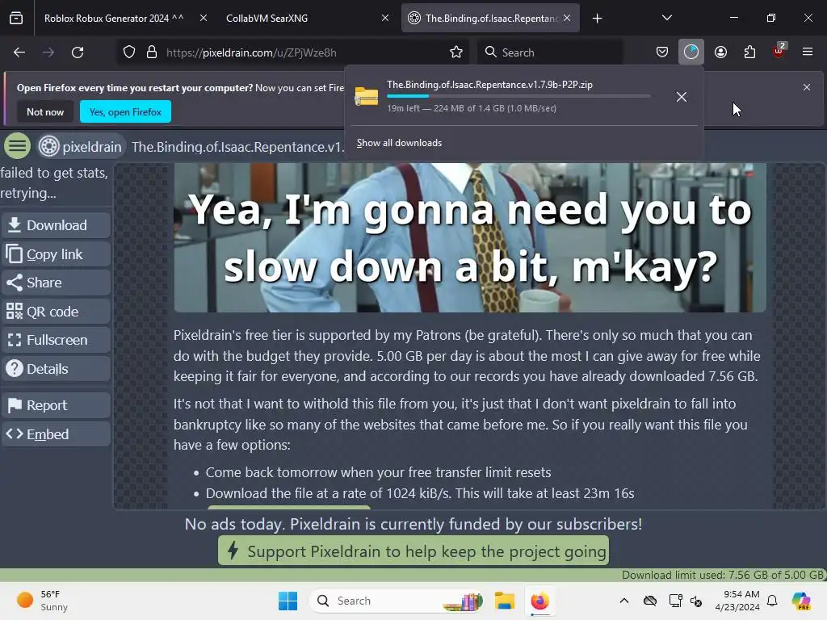Image resolution: width=827 pixels, height=620 pixels.
Task: Open the weather widget showing 56°F Sunny
Action: (x=42, y=601)
